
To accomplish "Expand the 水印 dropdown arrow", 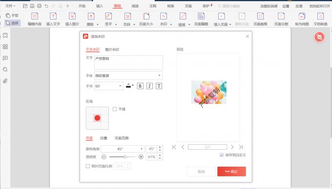I will (x=171, y=24).
